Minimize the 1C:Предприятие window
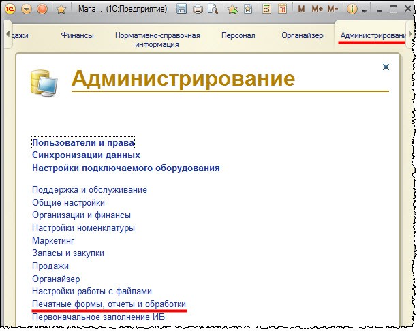Viewport: 417px width, 331px height. [x=379, y=10]
